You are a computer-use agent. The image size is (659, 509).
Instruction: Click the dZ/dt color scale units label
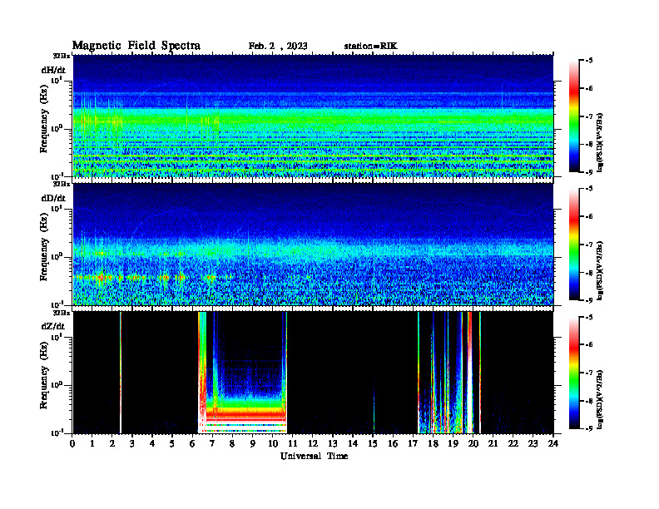[x=600, y=399]
